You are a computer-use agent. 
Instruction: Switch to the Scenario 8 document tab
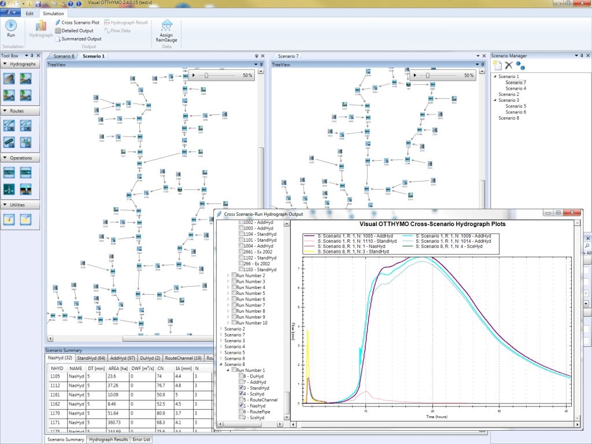pyautogui.click(x=64, y=56)
